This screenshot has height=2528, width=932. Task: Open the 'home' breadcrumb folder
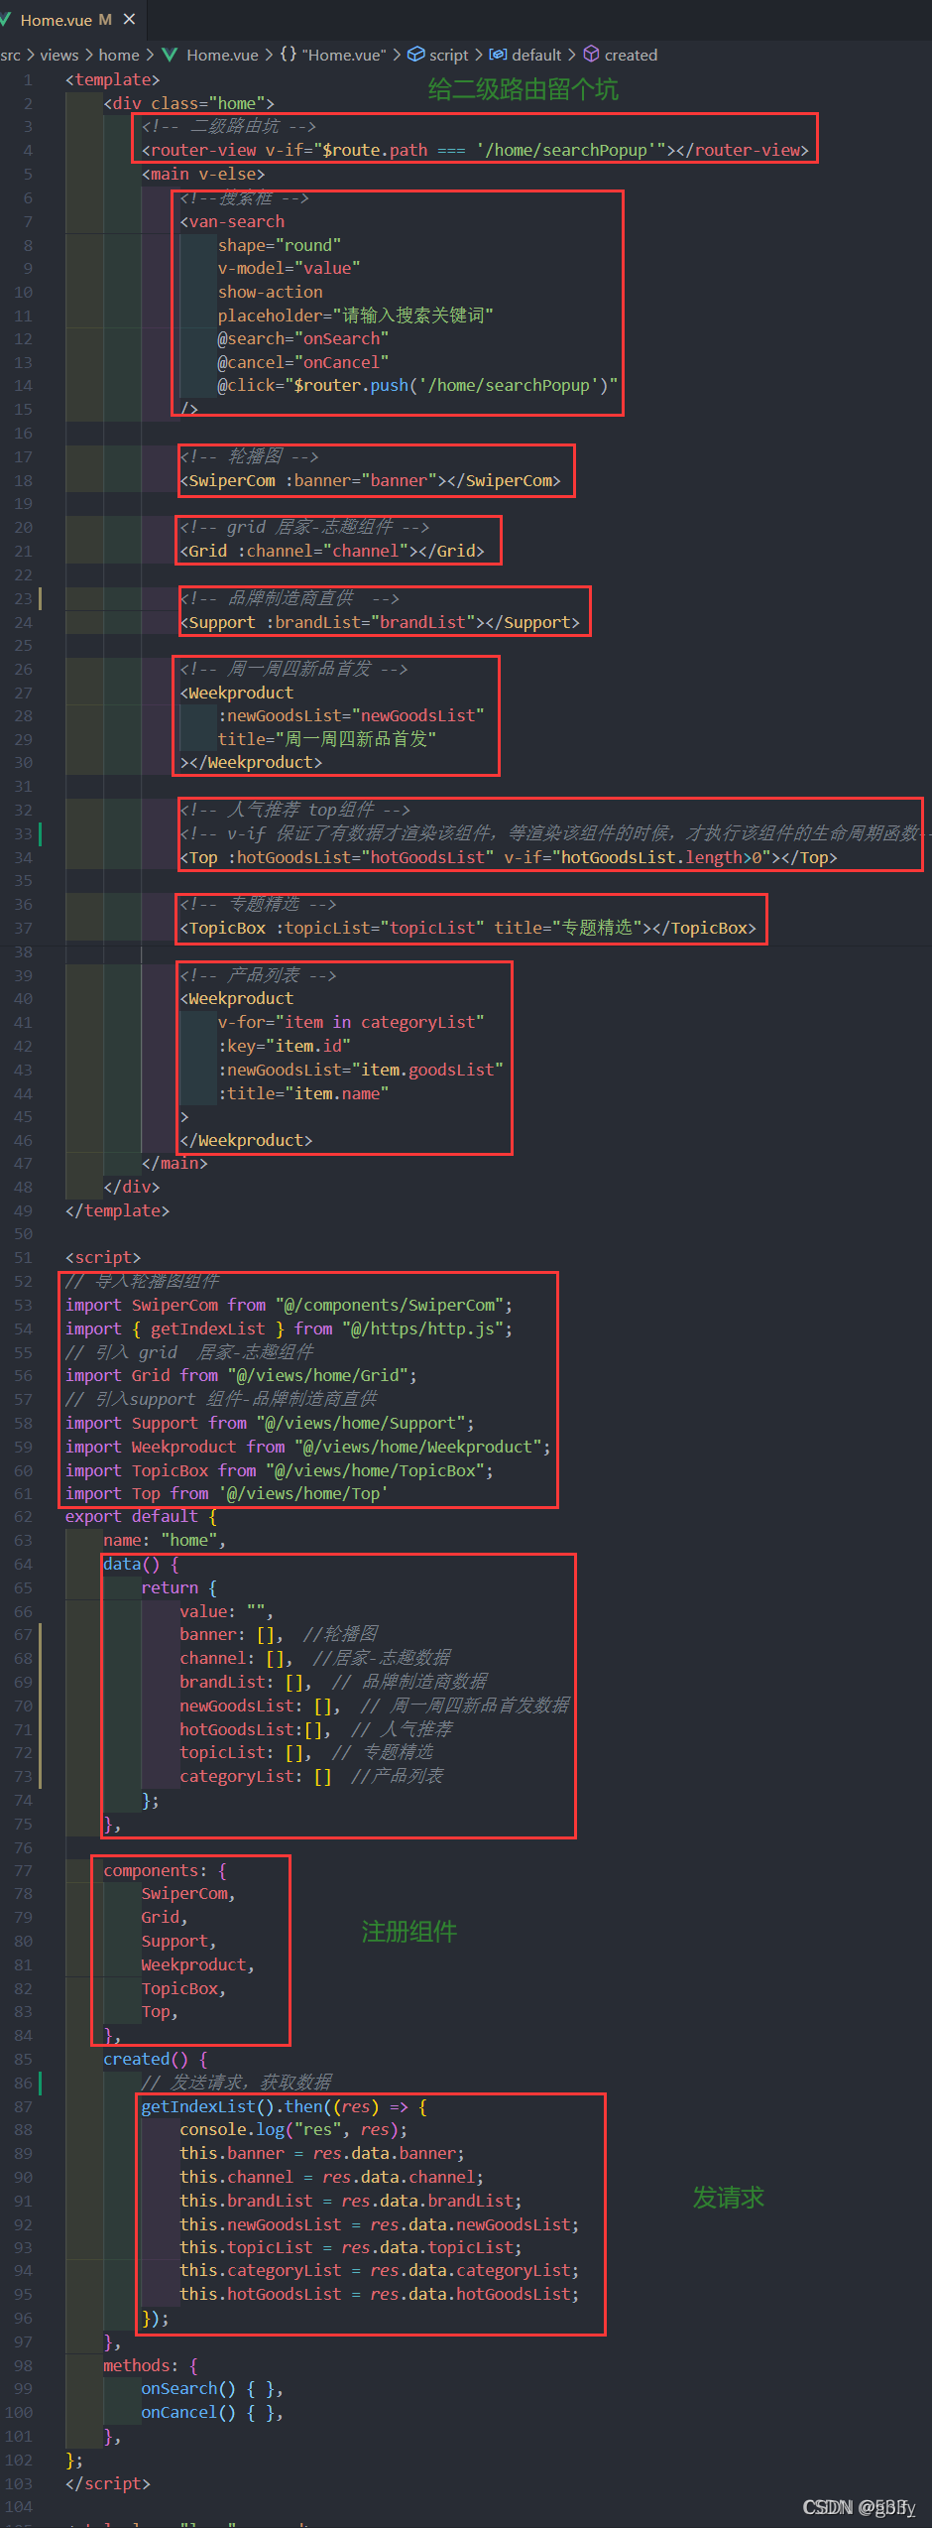point(118,55)
